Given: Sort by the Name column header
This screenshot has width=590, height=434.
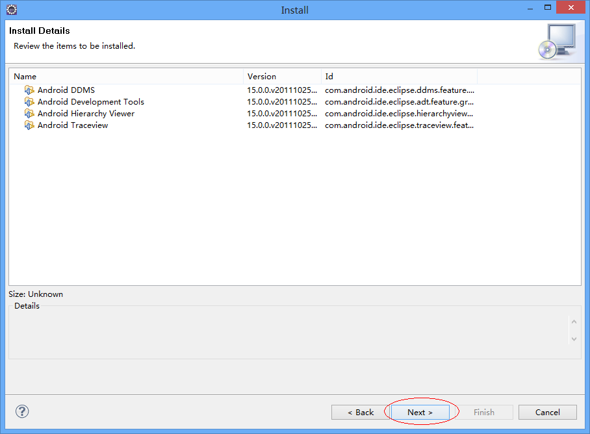Looking at the screenshot, I should tap(126, 77).
